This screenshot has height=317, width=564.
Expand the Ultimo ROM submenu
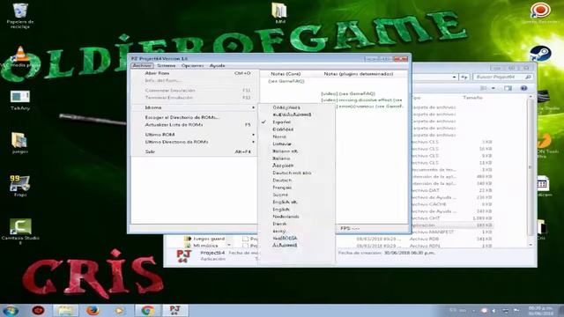(194, 135)
